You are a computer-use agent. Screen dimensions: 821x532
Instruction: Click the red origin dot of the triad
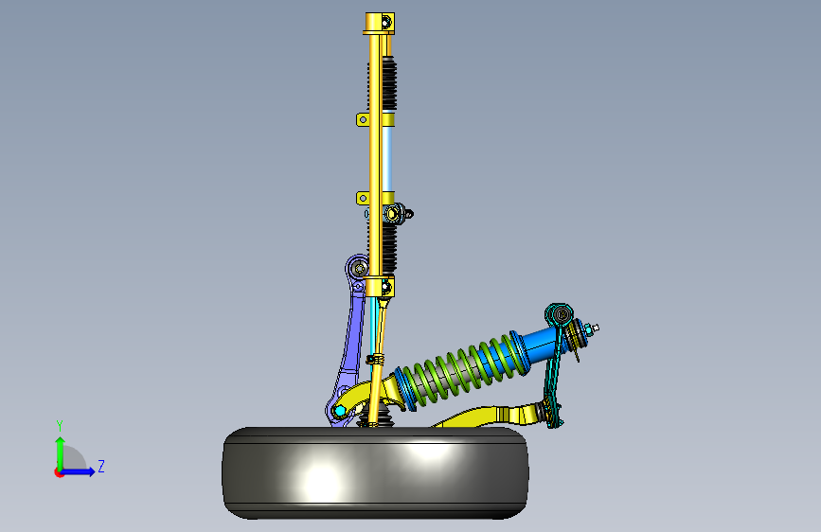pos(59,472)
